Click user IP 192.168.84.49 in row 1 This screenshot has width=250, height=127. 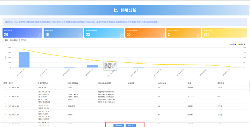point(13,88)
